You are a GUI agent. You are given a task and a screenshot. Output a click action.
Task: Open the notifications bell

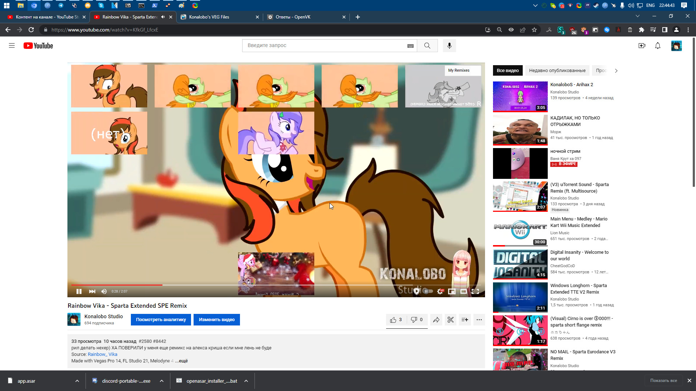(658, 46)
